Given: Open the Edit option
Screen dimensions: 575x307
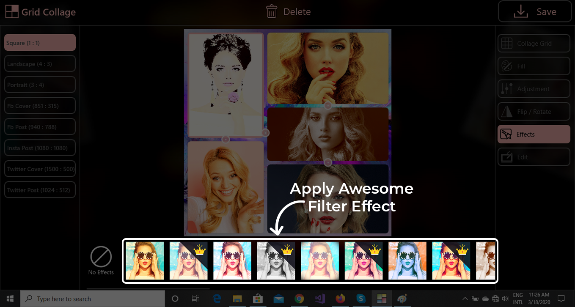Looking at the screenshot, I should point(534,157).
